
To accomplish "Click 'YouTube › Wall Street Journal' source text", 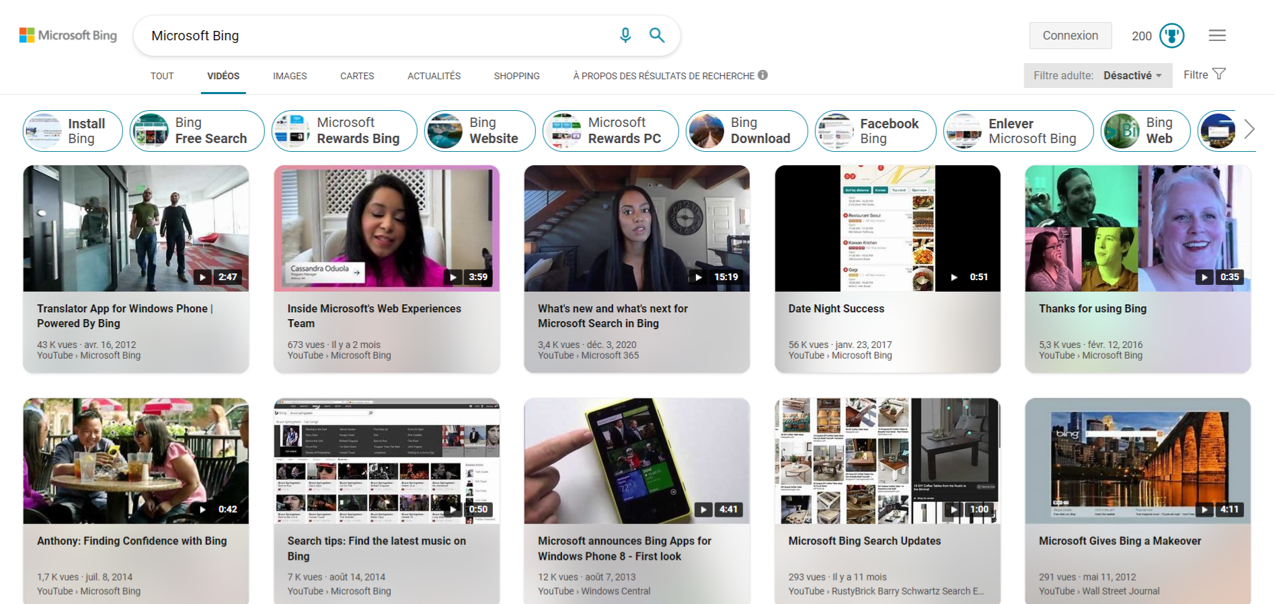I will [x=1099, y=591].
